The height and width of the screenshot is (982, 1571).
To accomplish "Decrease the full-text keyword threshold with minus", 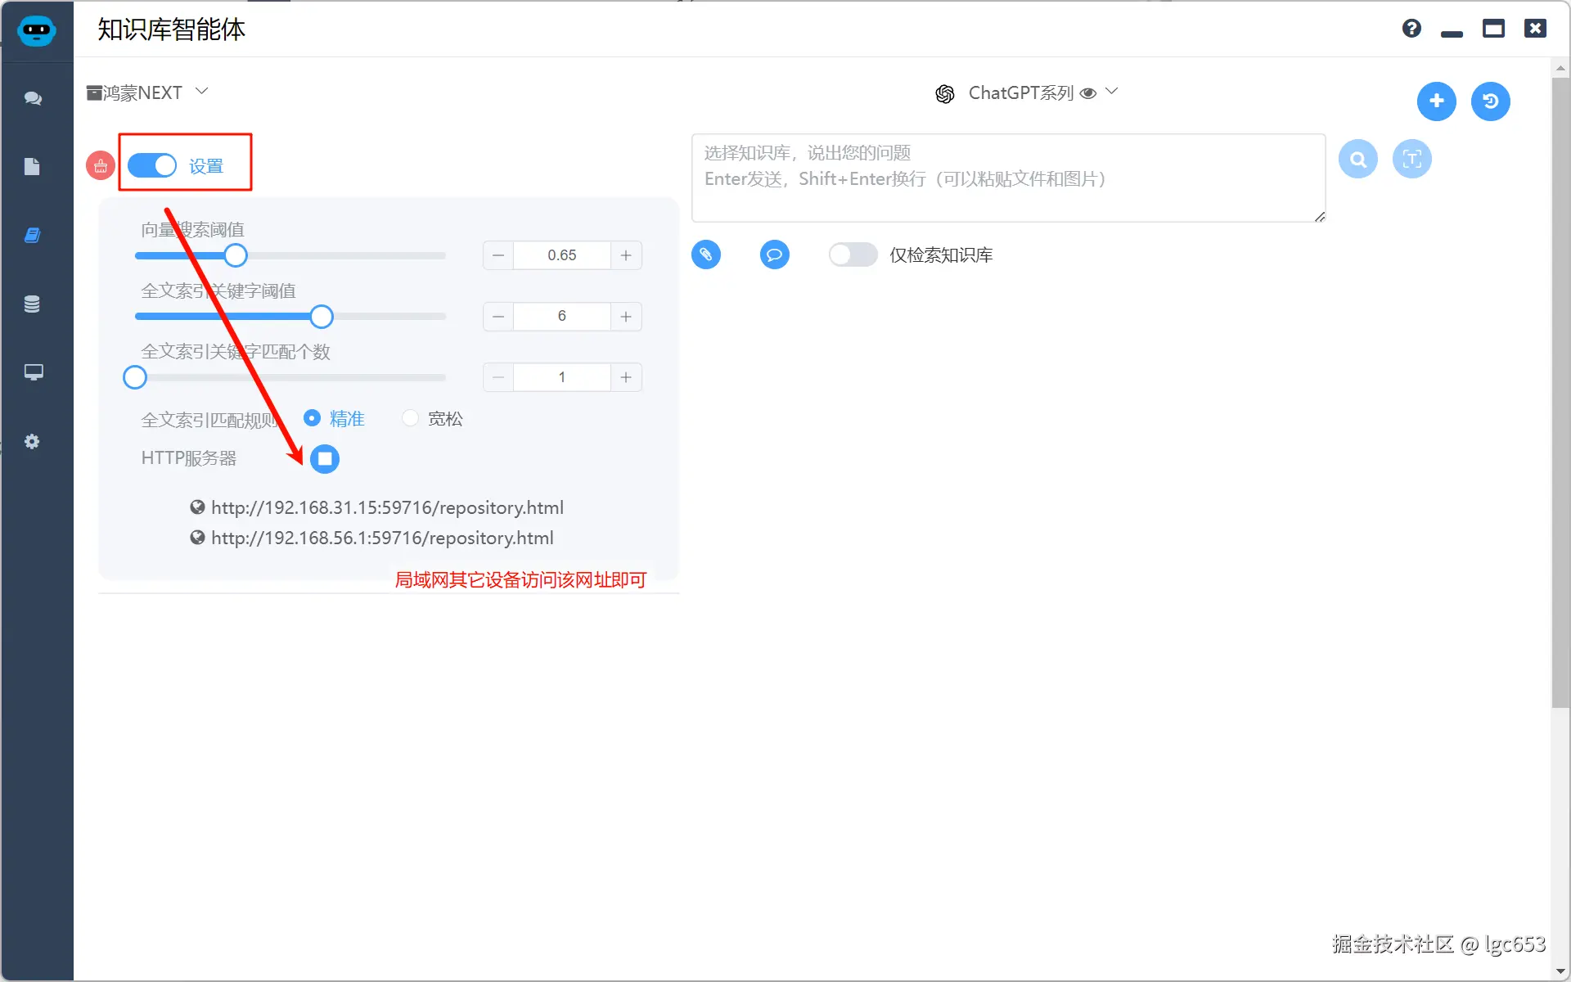I will pos(498,316).
